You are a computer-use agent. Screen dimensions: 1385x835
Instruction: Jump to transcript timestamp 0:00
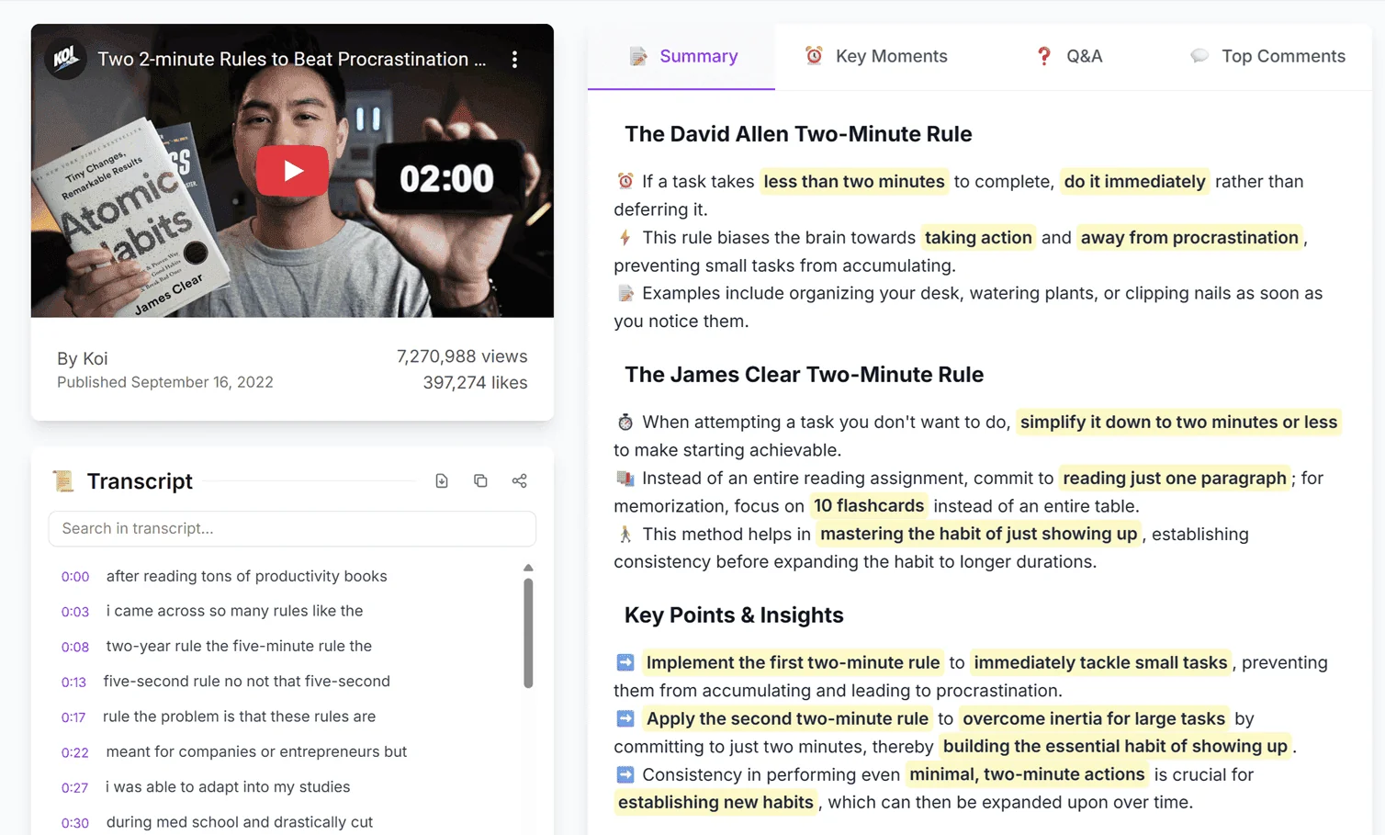[75, 577]
